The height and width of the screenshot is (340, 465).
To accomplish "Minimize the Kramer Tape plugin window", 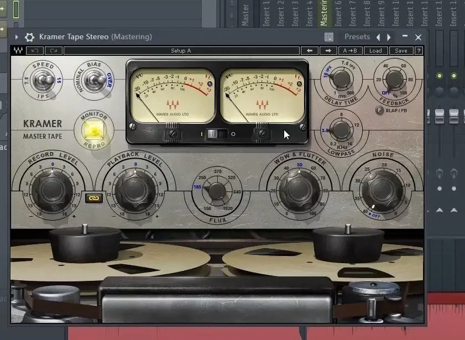I will pyautogui.click(x=405, y=36).
